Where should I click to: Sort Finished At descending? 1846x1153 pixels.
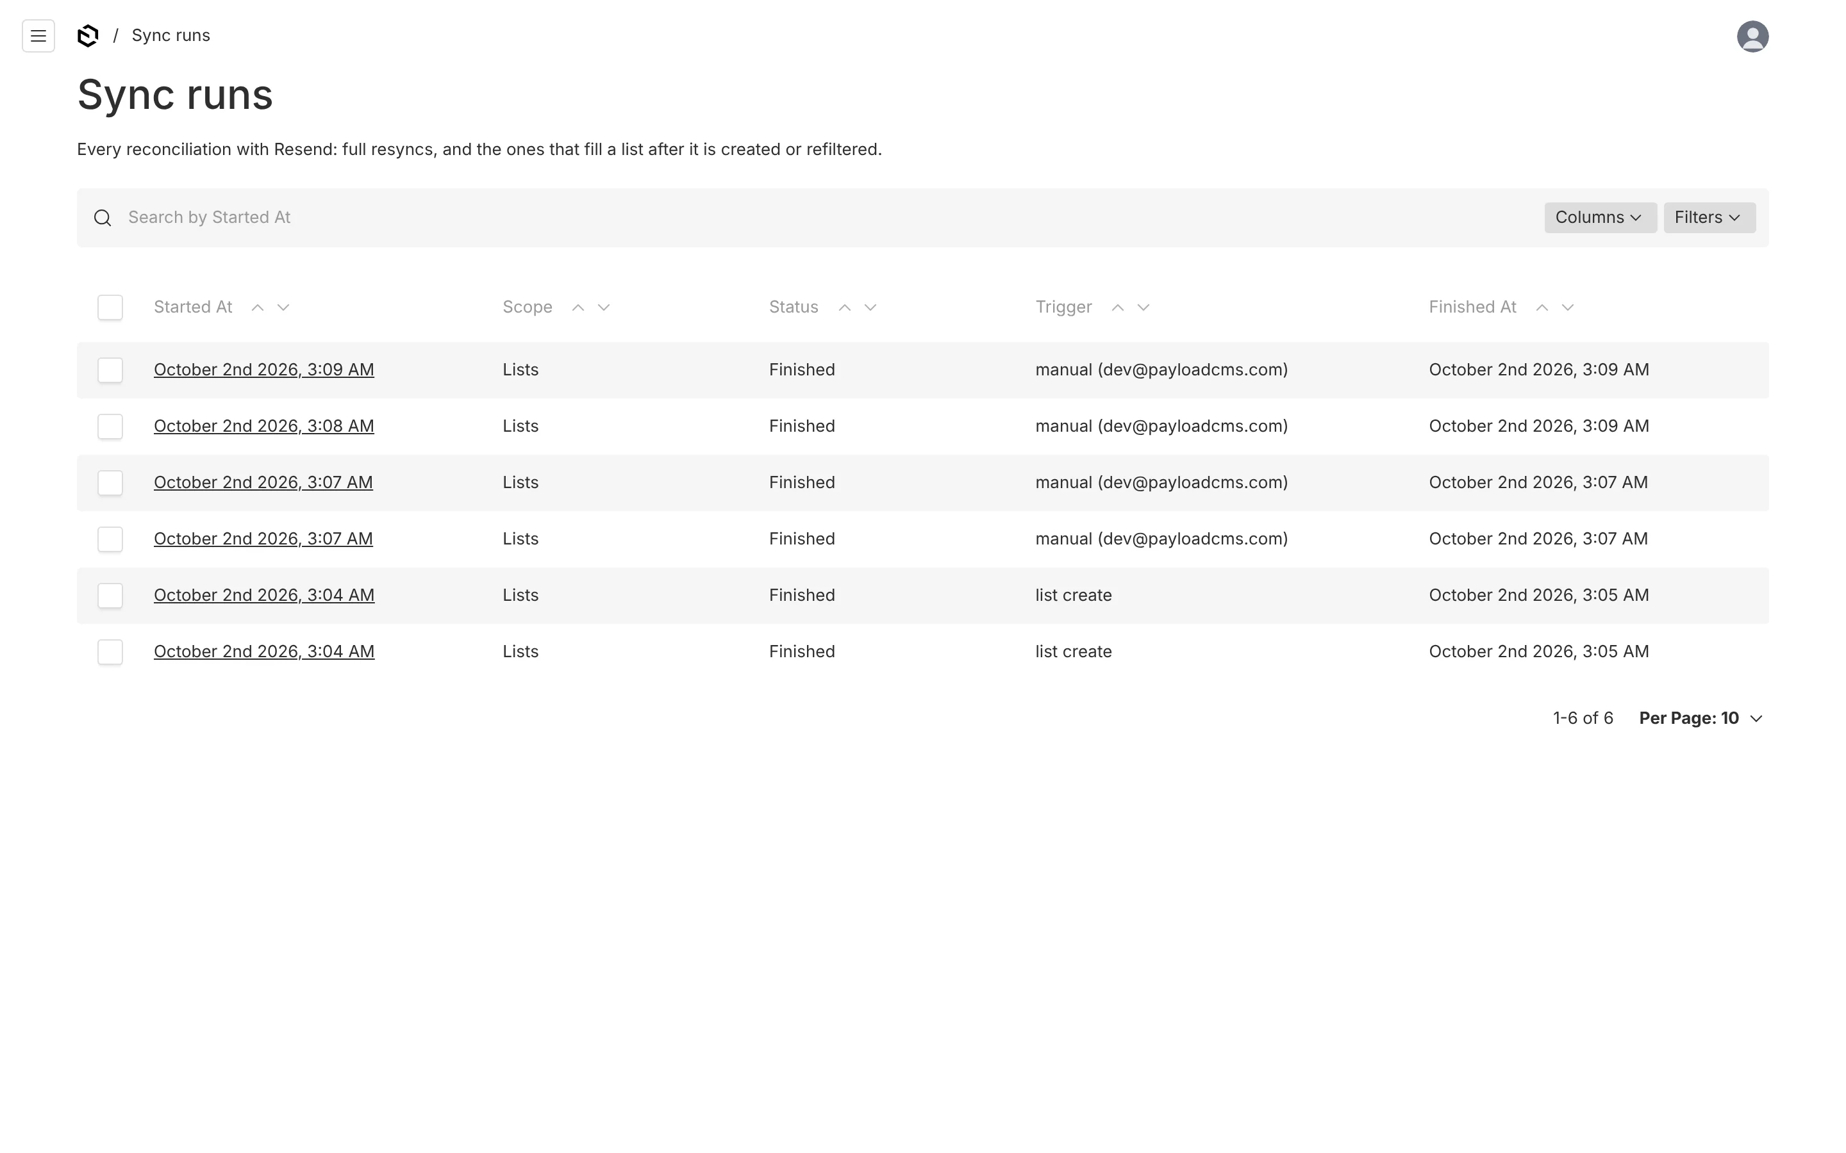(1568, 307)
